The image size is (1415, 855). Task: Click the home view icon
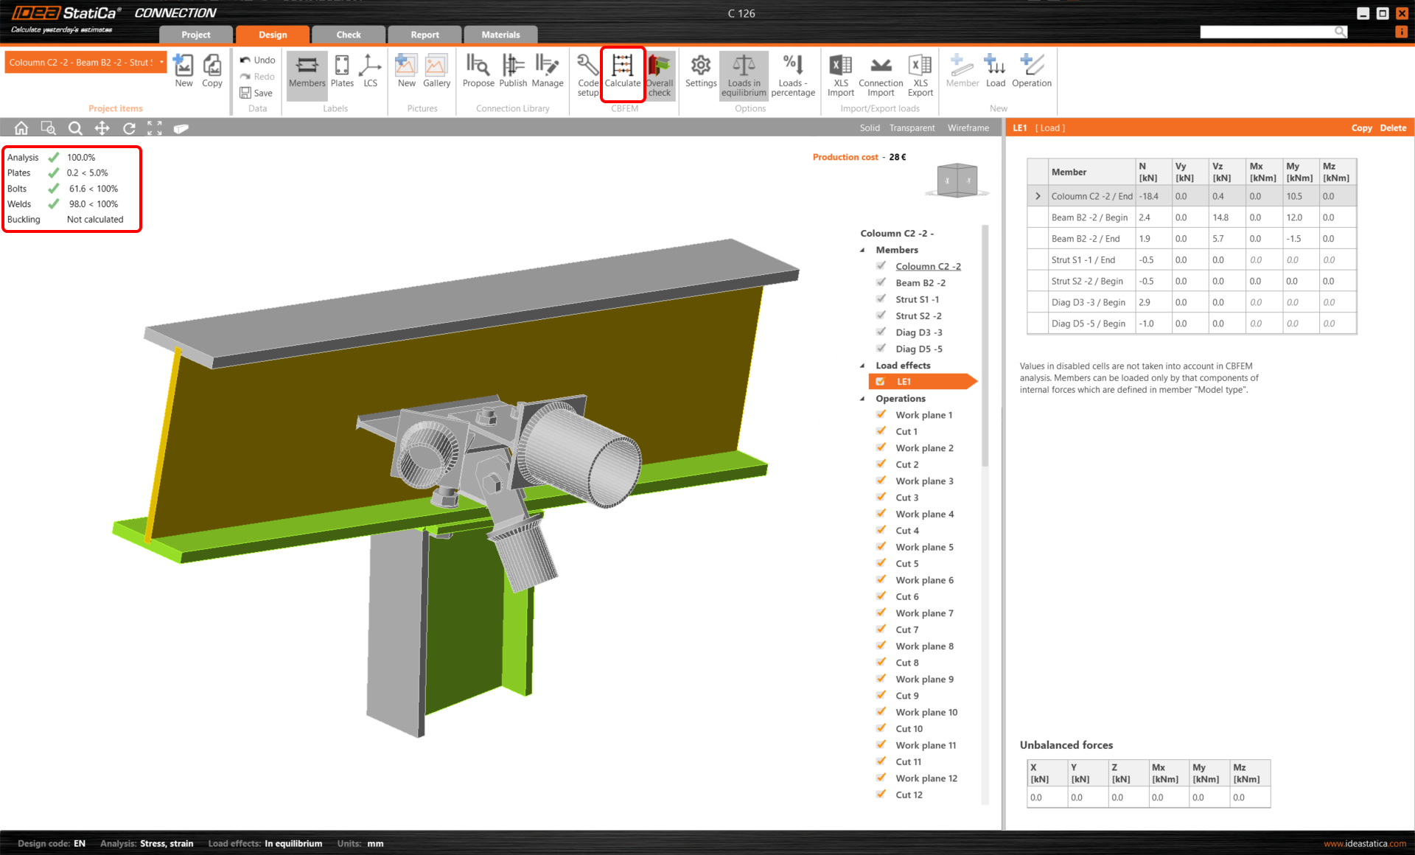click(21, 128)
